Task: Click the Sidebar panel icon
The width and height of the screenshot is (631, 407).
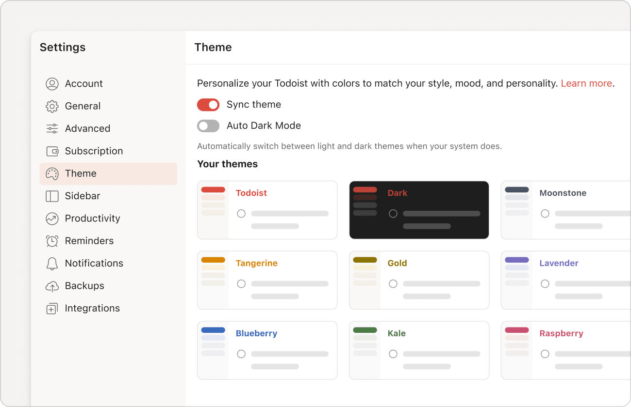Action: point(52,196)
